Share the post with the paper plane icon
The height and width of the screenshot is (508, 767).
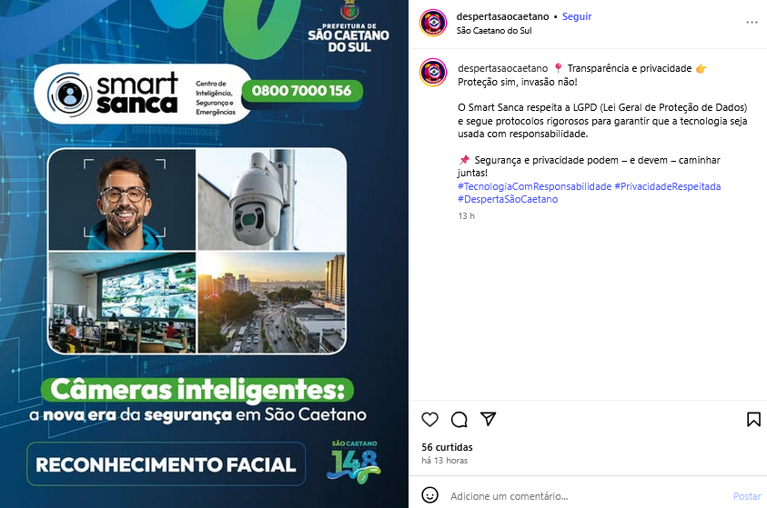(x=489, y=419)
